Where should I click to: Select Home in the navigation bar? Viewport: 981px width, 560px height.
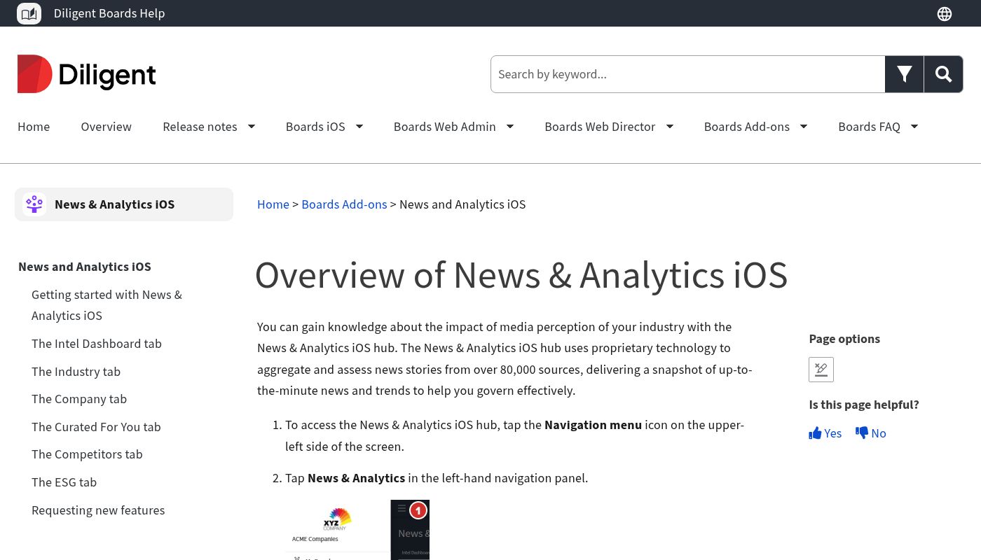click(34, 127)
